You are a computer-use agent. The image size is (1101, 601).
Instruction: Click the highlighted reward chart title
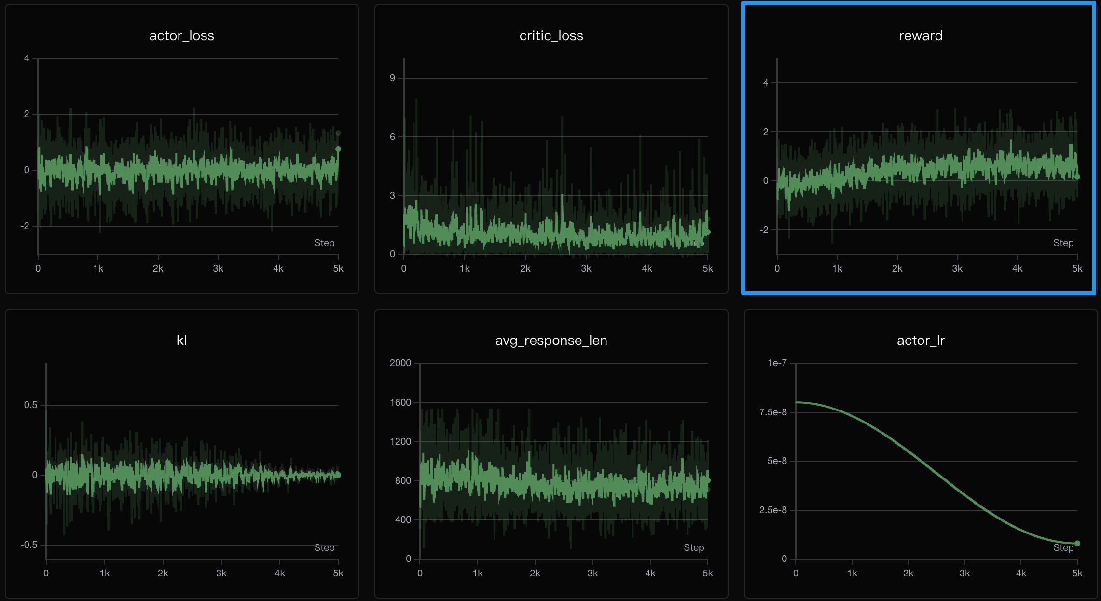(x=920, y=36)
